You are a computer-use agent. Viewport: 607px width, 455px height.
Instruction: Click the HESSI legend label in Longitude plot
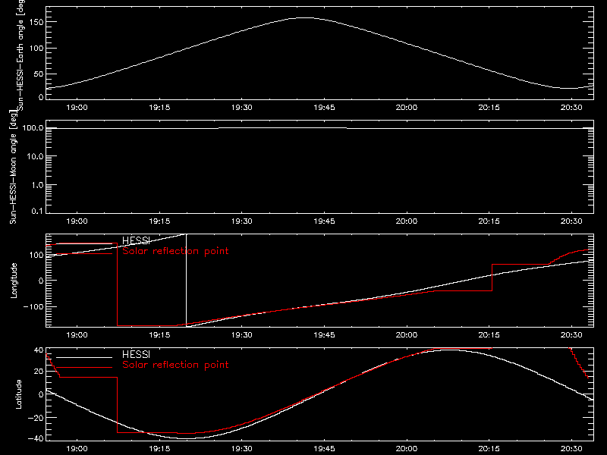point(136,240)
